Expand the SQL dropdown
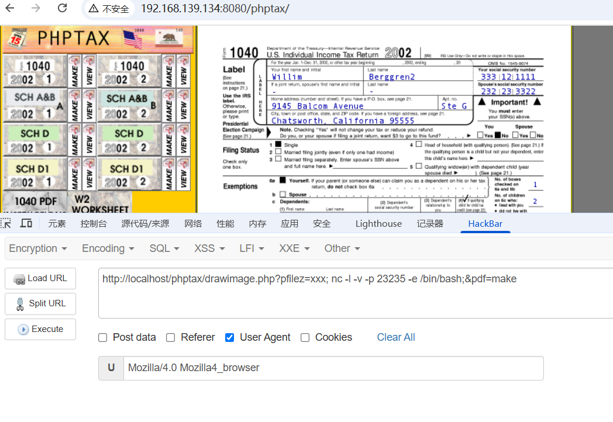Screen dimensions: 613x422 coord(164,248)
